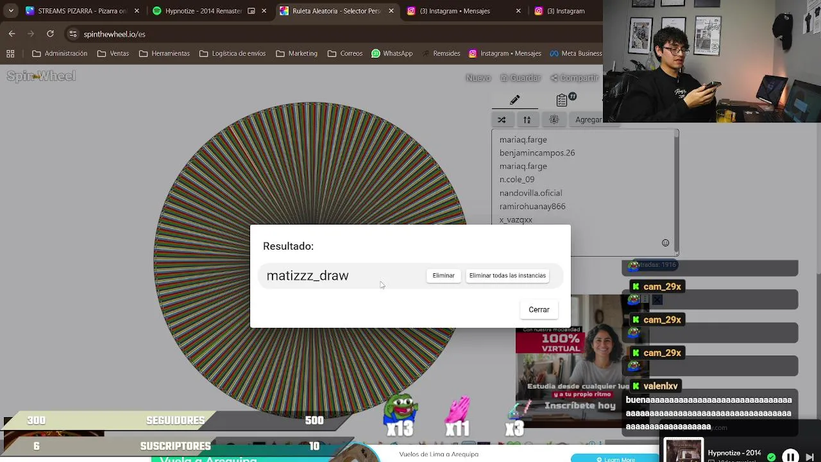This screenshot has height=462, width=821.
Task: Click entry benjamincampos.26 in the list
Action: pyautogui.click(x=537, y=153)
